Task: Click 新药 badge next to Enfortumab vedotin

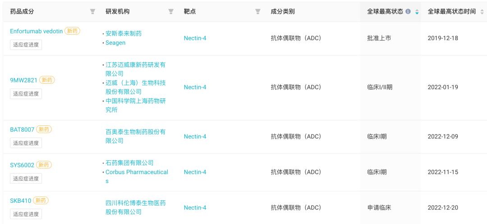Action: click(x=72, y=31)
